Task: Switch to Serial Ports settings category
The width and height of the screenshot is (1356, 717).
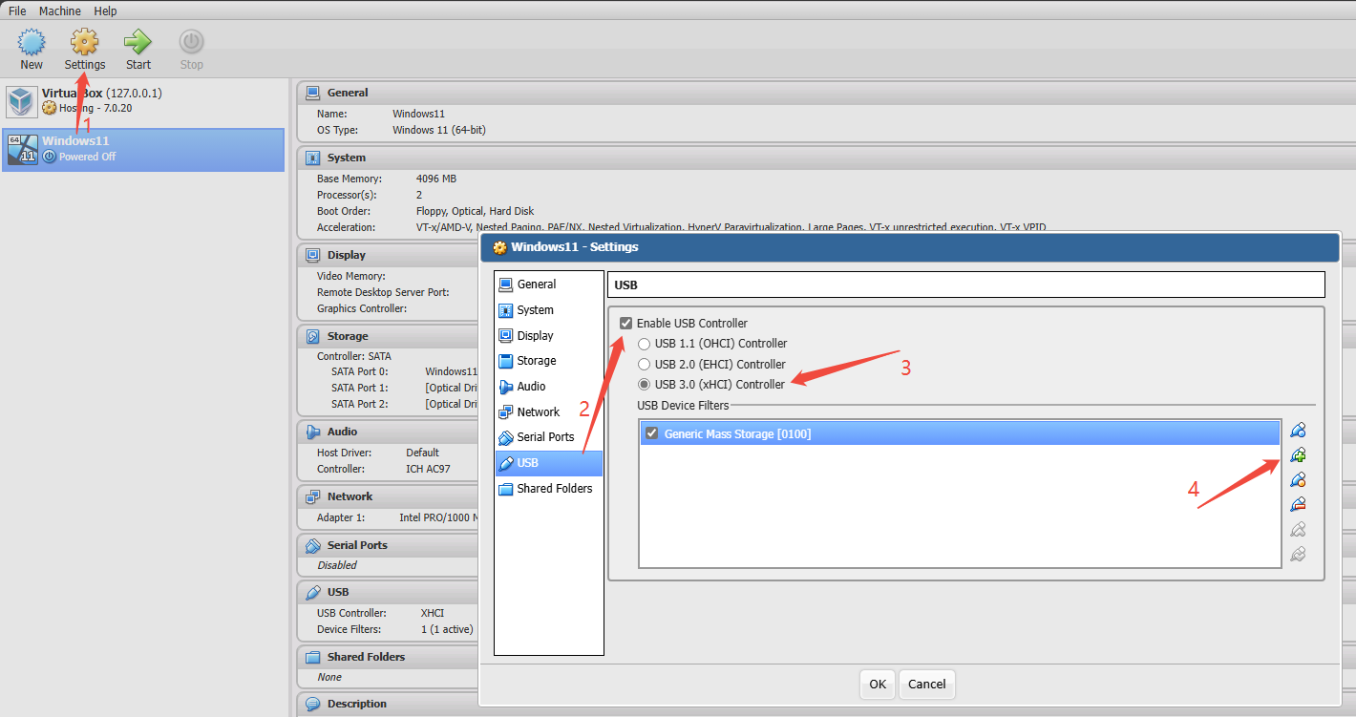Action: pyautogui.click(x=549, y=437)
